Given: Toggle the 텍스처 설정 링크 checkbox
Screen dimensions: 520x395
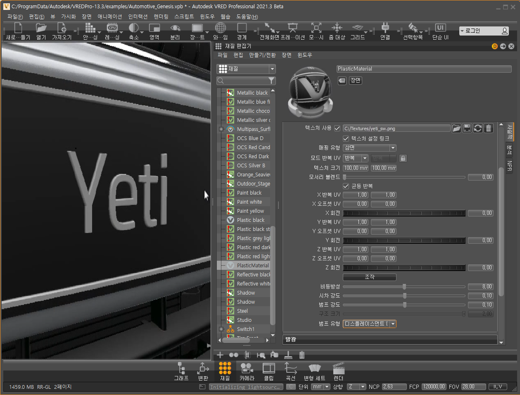Looking at the screenshot, I should click(x=346, y=138).
